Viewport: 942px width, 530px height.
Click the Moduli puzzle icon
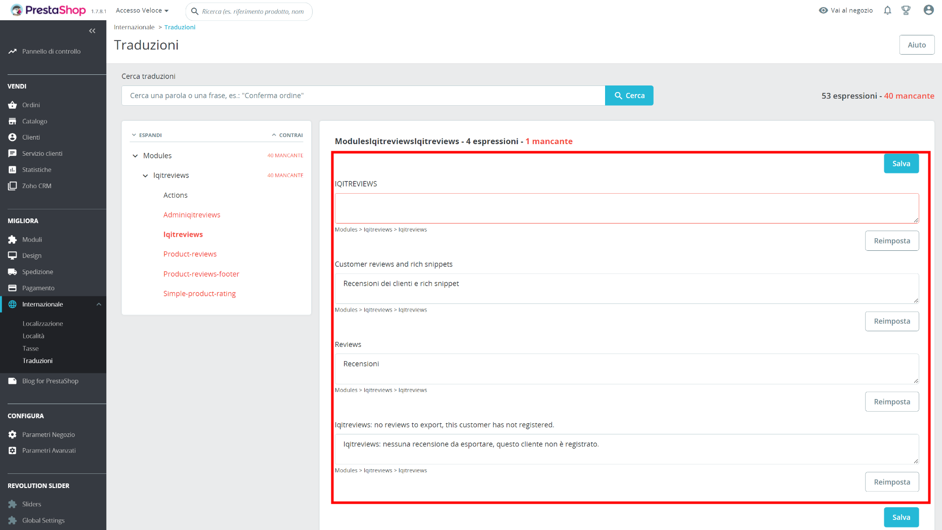(13, 240)
